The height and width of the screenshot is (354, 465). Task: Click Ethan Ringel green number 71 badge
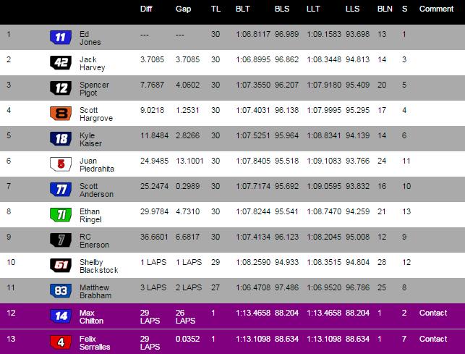point(61,215)
